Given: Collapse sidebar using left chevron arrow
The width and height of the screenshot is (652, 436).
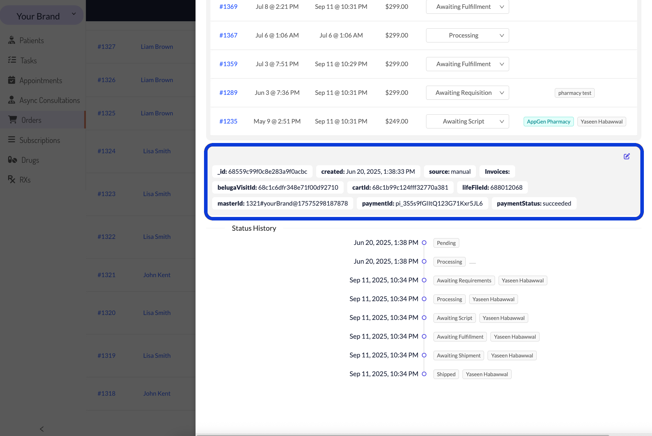Looking at the screenshot, I should pos(42,429).
